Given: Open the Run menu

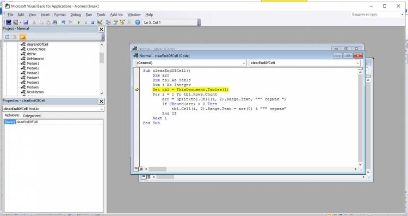Looking at the screenshot, I should (89, 15).
